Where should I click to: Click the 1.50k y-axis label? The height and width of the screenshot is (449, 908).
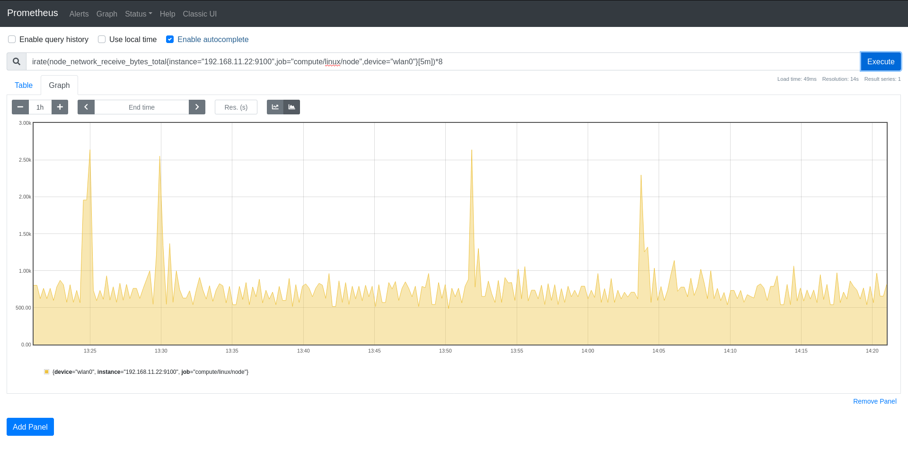pyautogui.click(x=25, y=234)
